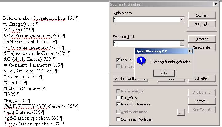Click the line '*.jpeg-Dateien speichern 895'
222x127 pixels.
click(x=34, y=124)
